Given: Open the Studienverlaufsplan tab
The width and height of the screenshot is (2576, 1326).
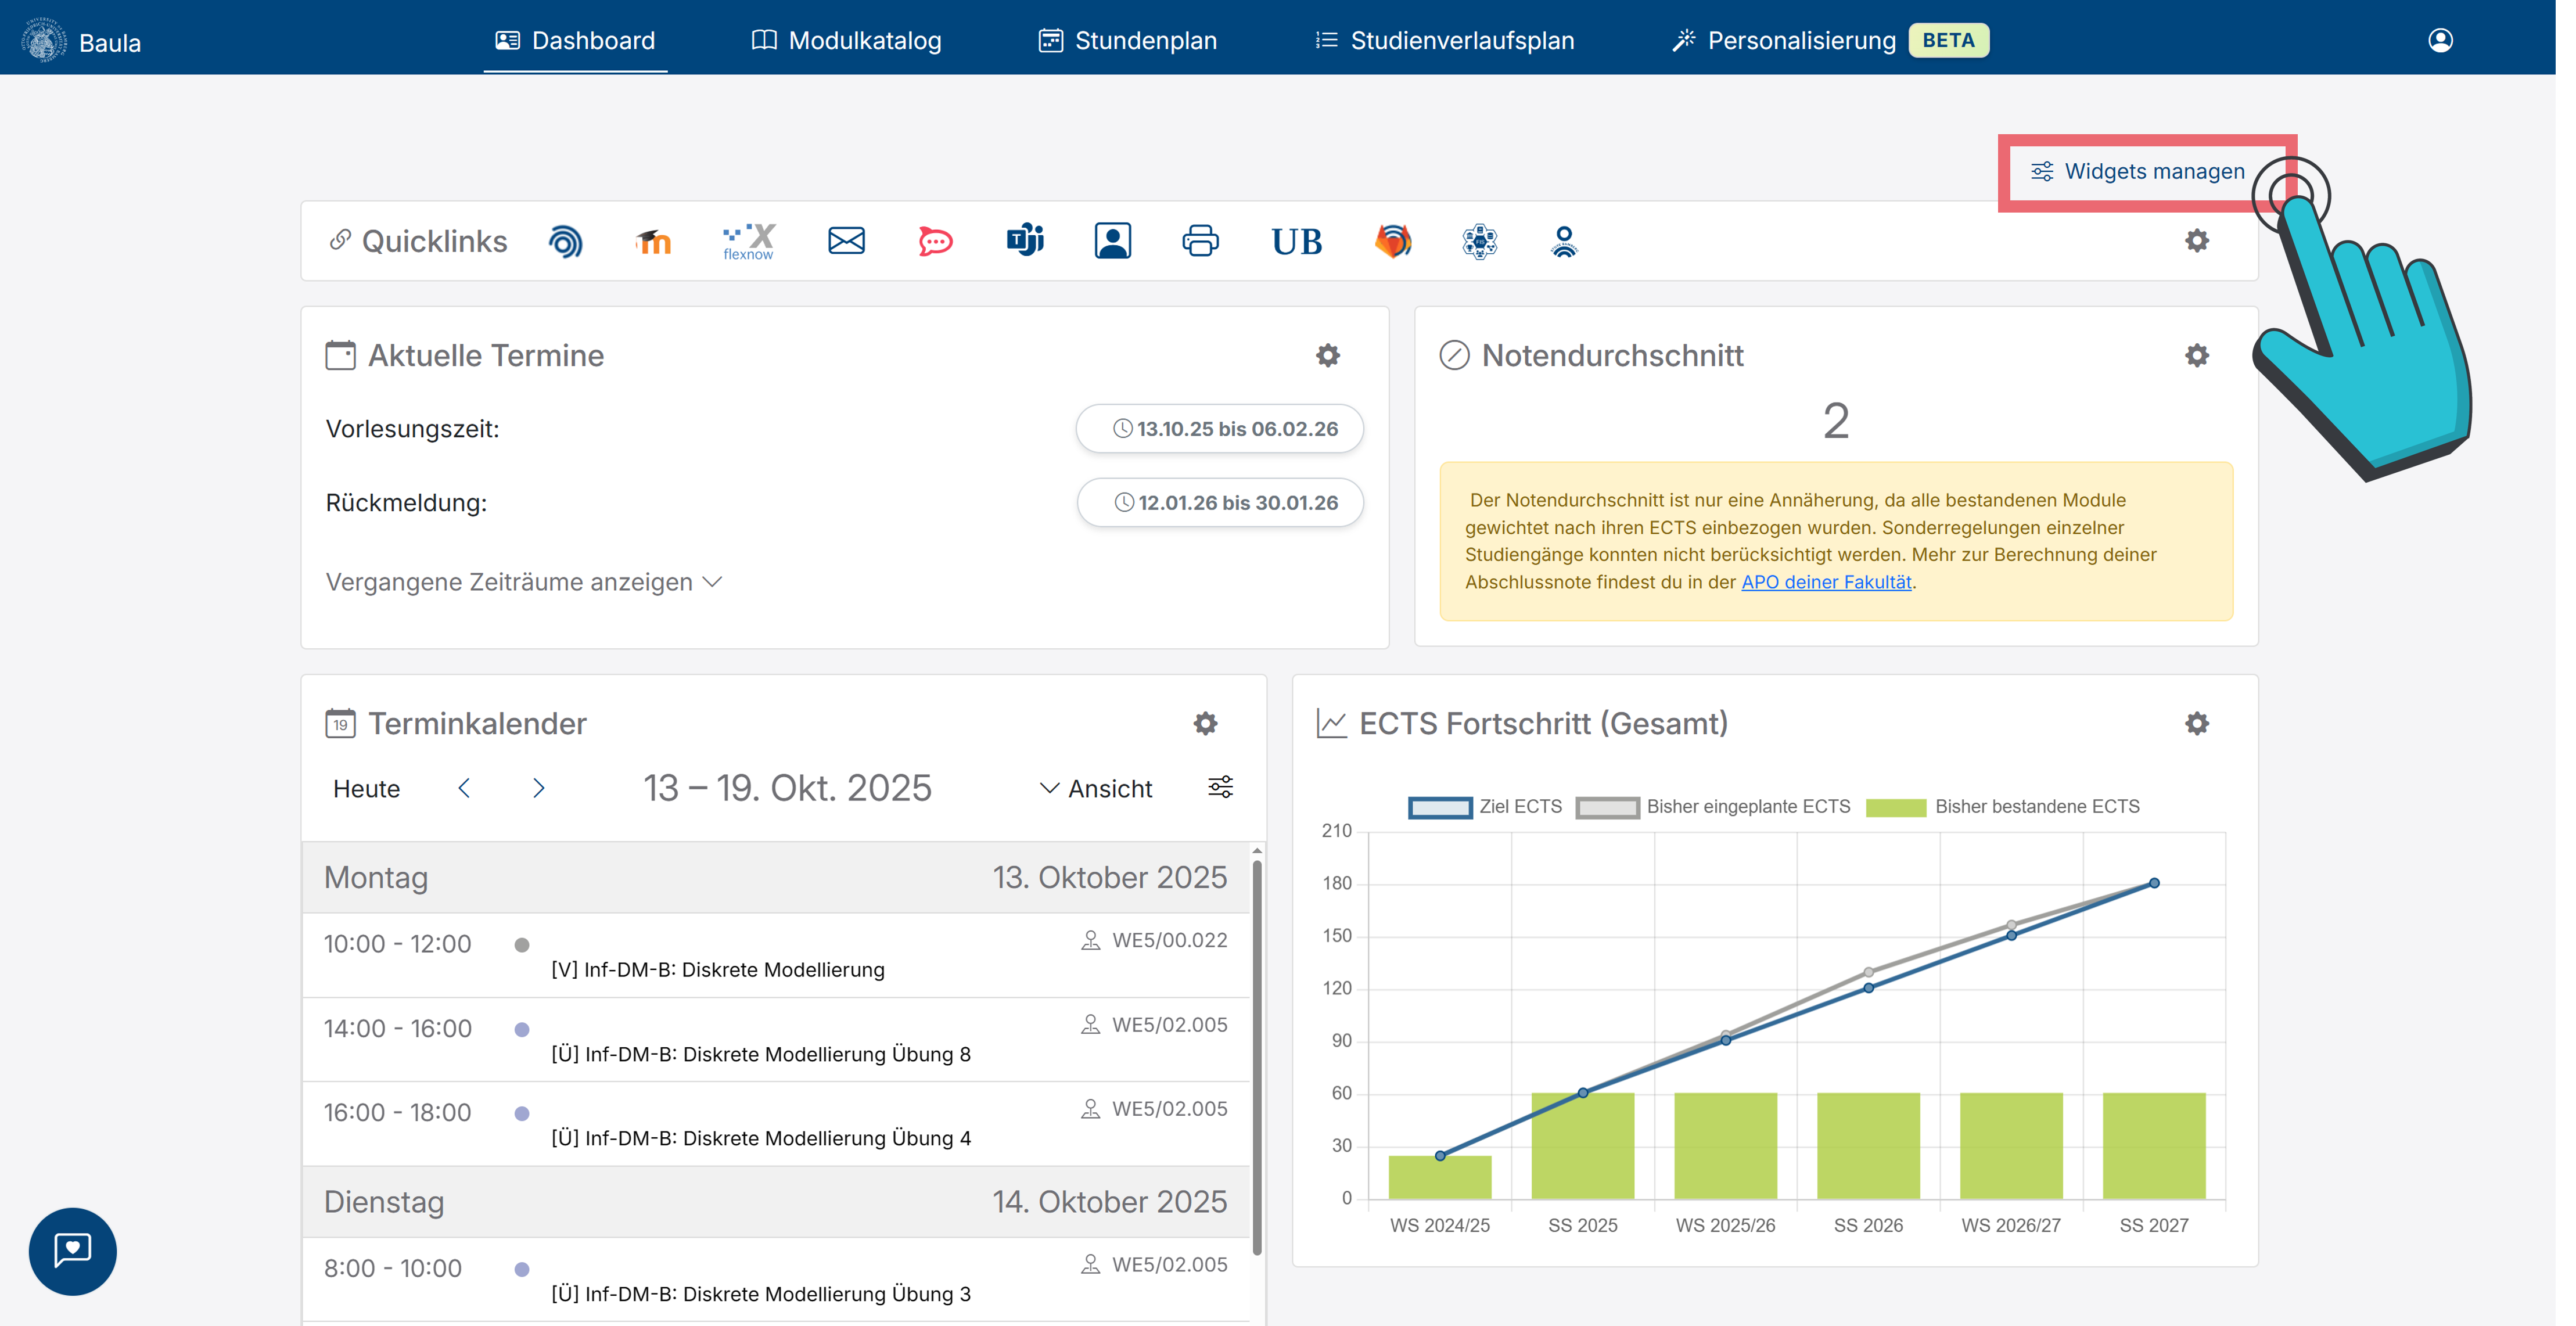Looking at the screenshot, I should click(x=1444, y=40).
